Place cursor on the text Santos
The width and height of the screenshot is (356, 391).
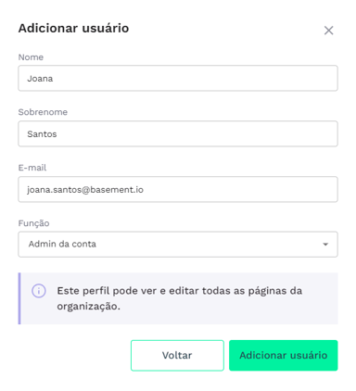42,134
